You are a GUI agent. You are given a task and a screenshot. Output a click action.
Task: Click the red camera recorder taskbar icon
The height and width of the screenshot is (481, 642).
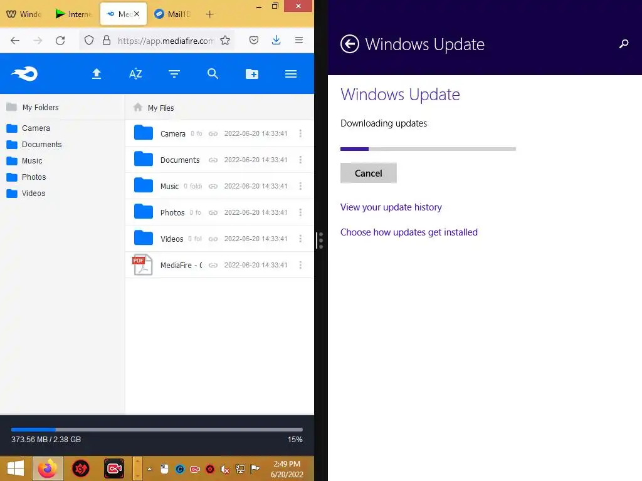coord(114,468)
